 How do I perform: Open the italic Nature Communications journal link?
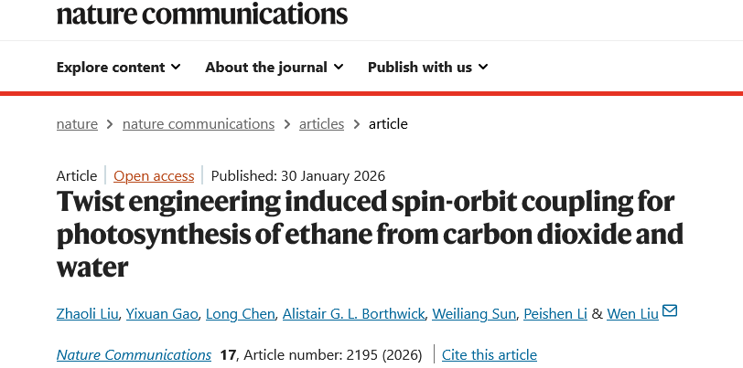(x=134, y=354)
